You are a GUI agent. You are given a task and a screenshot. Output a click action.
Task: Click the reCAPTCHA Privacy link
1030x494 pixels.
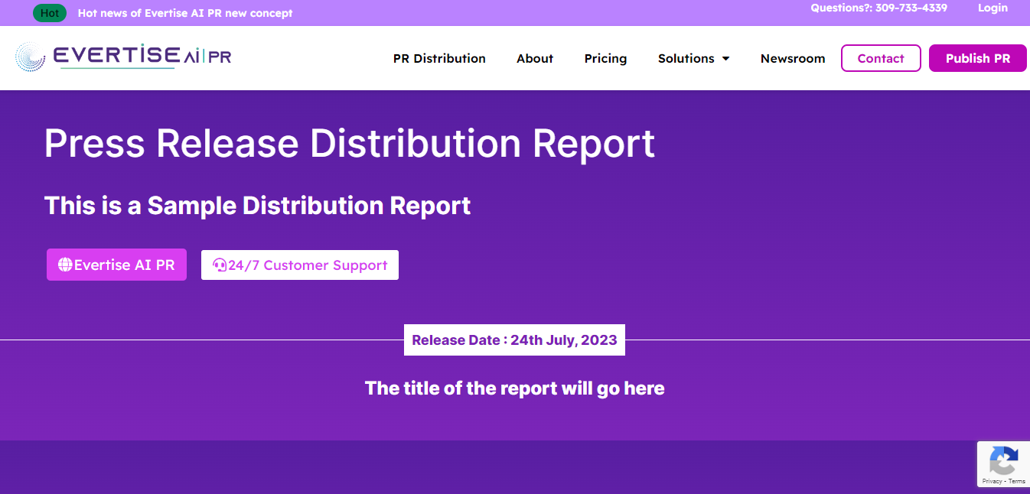click(x=991, y=481)
